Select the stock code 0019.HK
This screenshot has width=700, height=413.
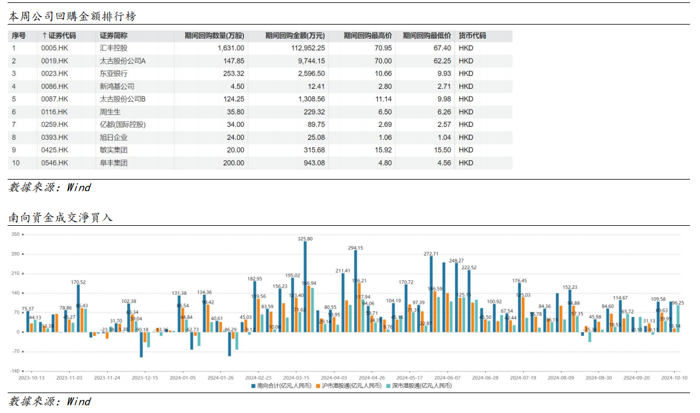tap(54, 61)
